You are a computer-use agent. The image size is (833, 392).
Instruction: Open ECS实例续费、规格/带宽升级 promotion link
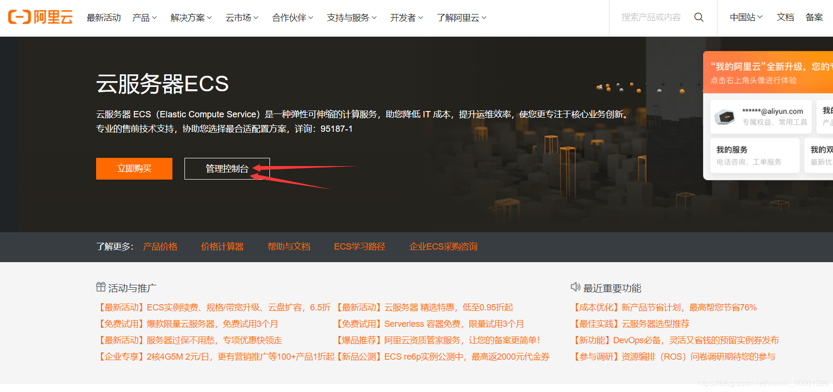[213, 308]
